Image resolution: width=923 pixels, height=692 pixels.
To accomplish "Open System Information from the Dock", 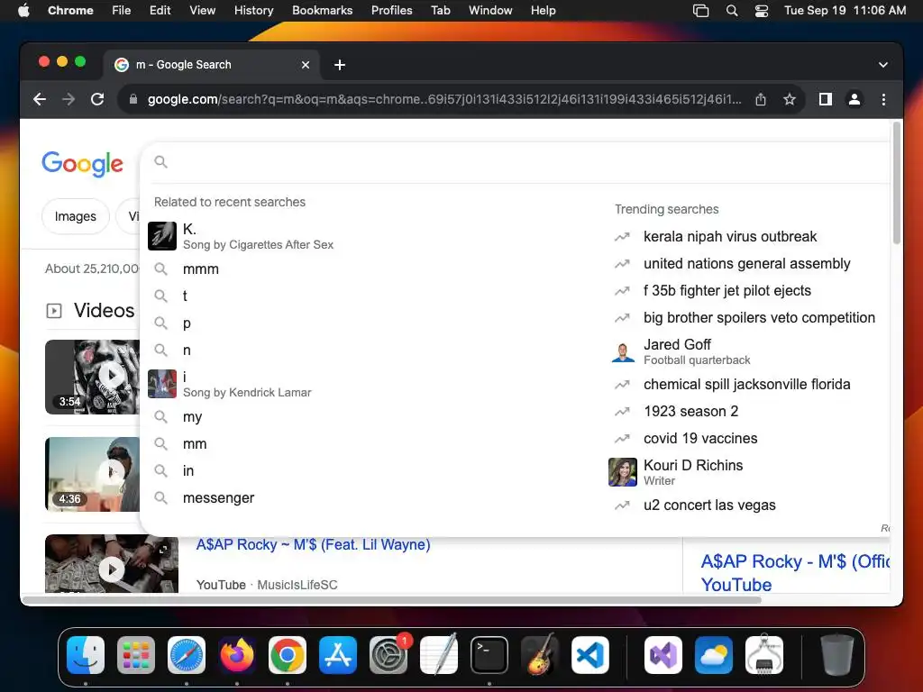I will (x=764, y=655).
